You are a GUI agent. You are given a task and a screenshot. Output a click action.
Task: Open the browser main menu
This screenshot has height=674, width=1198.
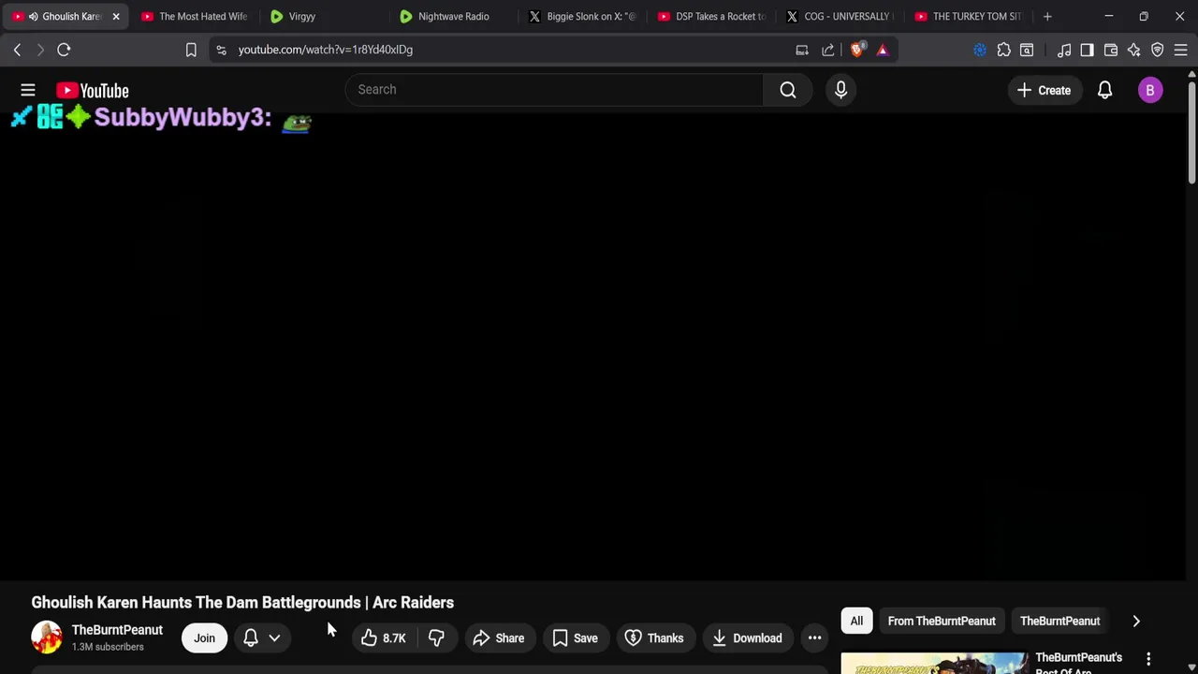click(1181, 50)
